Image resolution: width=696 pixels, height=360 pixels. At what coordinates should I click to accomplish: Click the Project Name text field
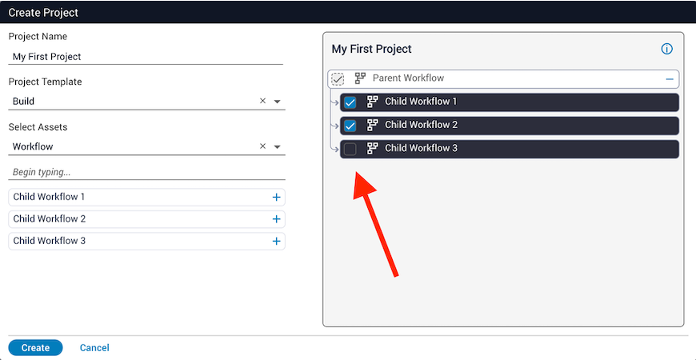point(146,57)
